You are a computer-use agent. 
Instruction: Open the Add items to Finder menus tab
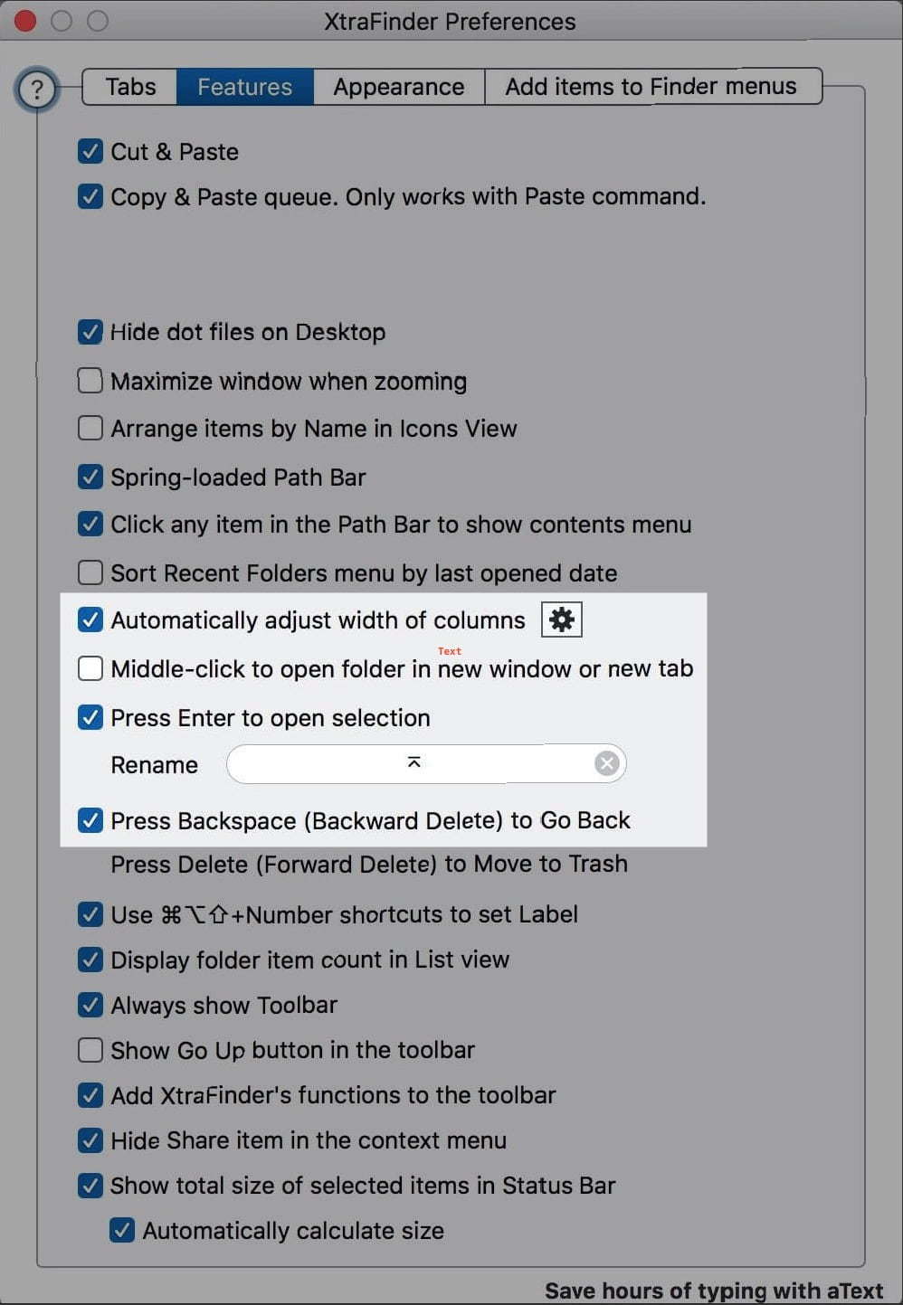[x=651, y=87]
